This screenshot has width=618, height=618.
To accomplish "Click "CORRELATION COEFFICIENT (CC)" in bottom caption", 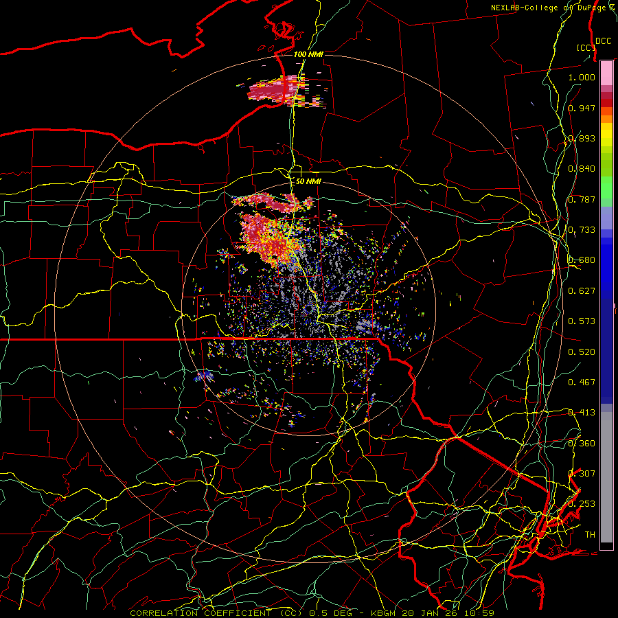I will pos(216,613).
